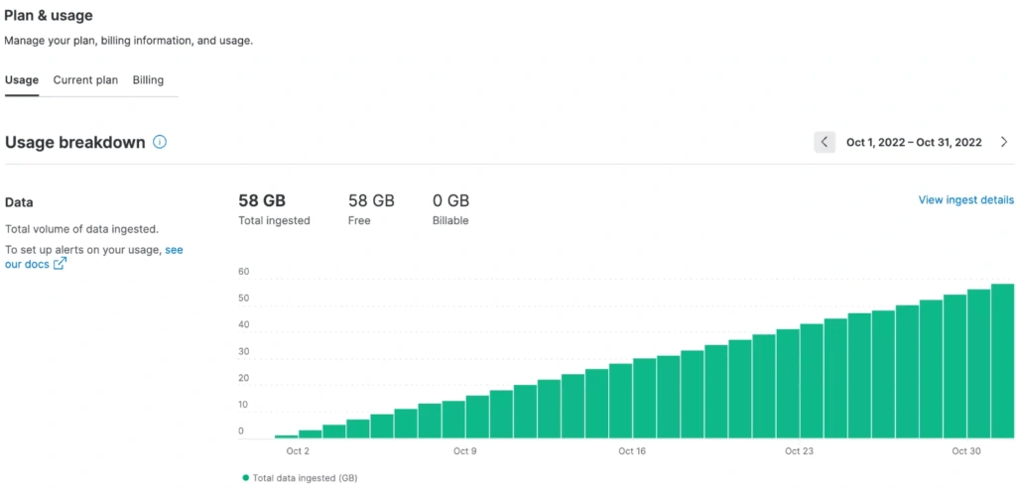1016x488 pixels.
Task: Select the tallest bar at the chart's right end
Action: (x=1002, y=361)
